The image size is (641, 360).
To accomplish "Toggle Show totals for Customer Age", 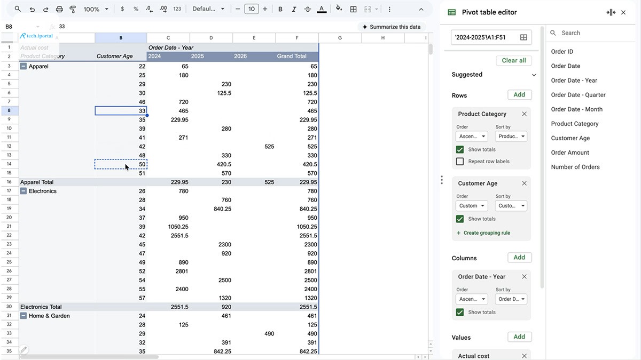I will [460, 219].
